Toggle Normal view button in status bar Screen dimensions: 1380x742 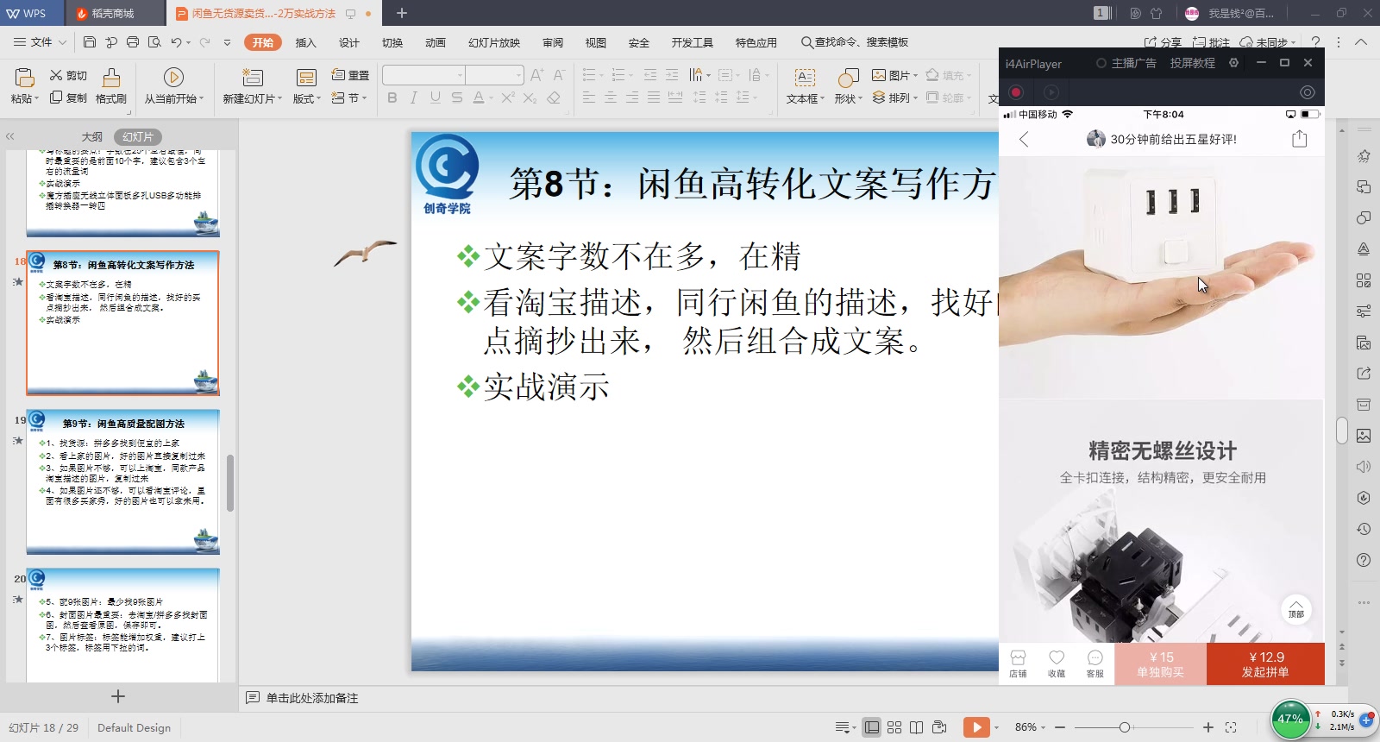click(x=872, y=727)
